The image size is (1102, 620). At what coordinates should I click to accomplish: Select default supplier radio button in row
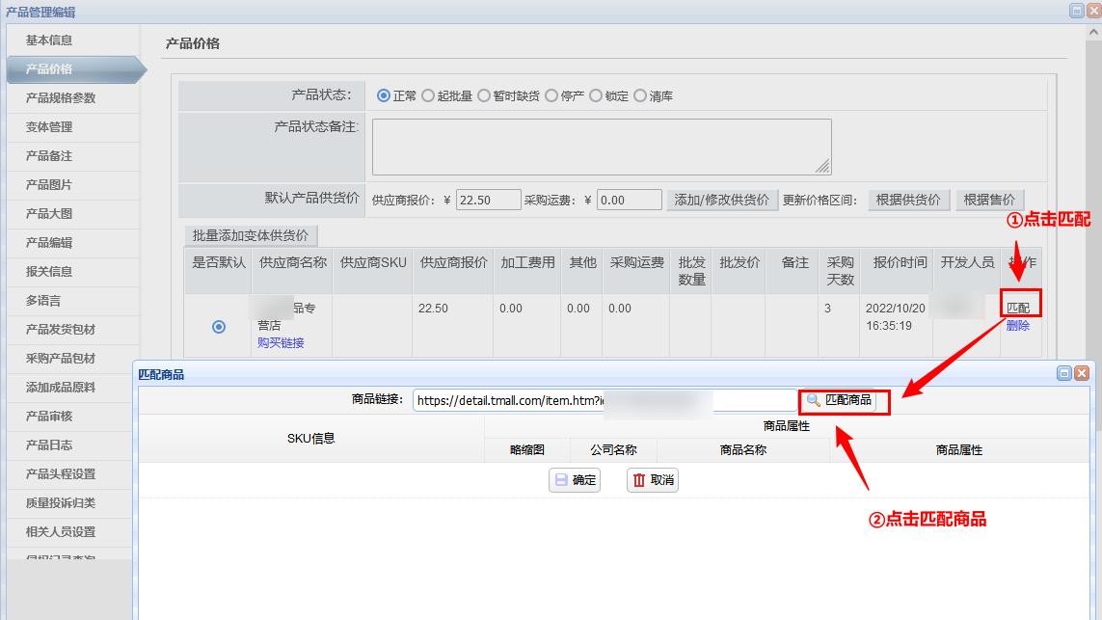click(x=219, y=327)
